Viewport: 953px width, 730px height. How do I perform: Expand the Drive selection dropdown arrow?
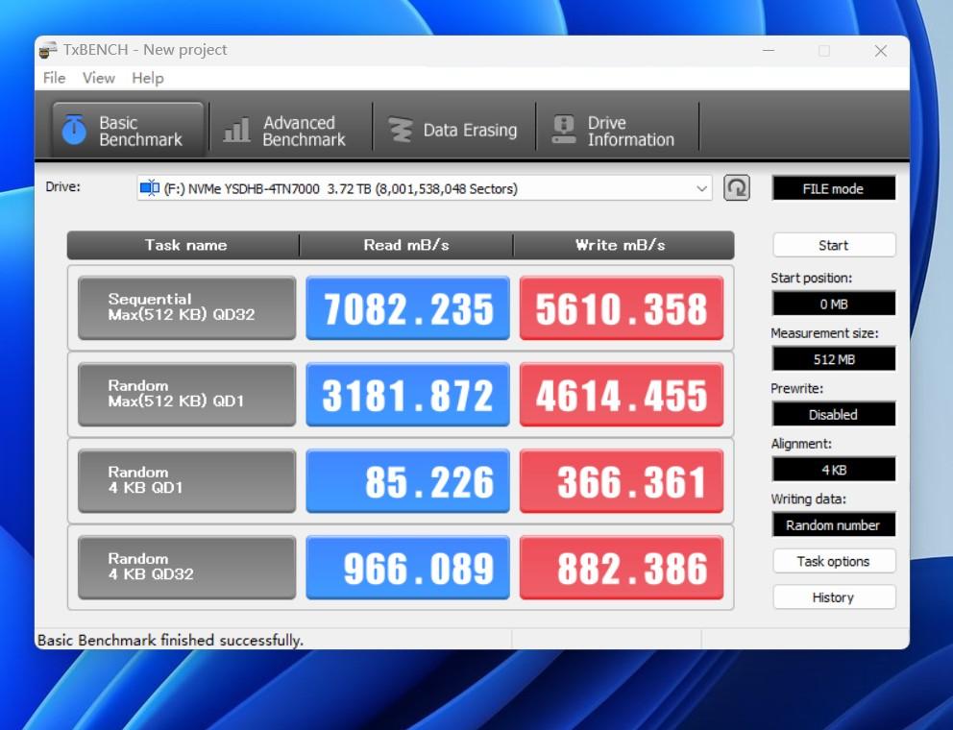pyautogui.click(x=701, y=189)
